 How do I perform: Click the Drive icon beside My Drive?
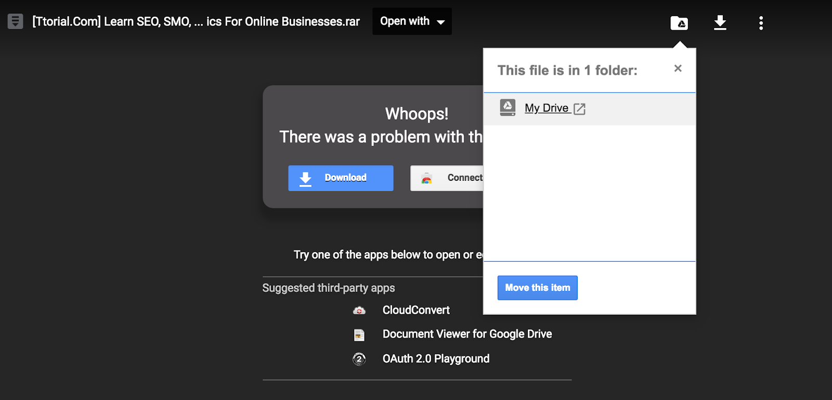[508, 107]
